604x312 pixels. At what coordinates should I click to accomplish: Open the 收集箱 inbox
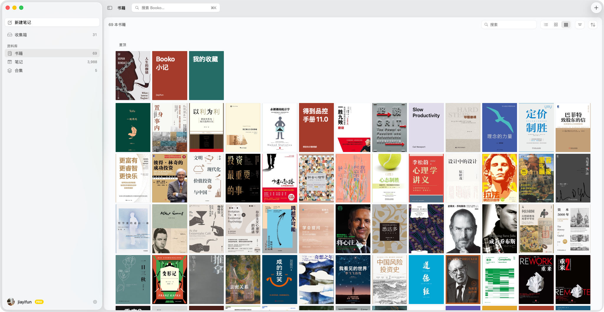(52, 35)
